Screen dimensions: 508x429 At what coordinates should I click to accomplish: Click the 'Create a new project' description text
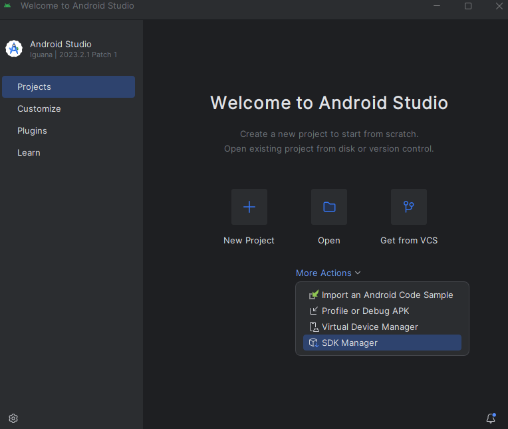[x=329, y=134]
